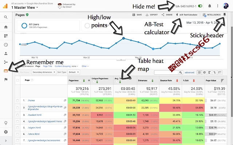Sort by Pageviews column header
Screen dimensions: 233x145
tap(74, 80)
